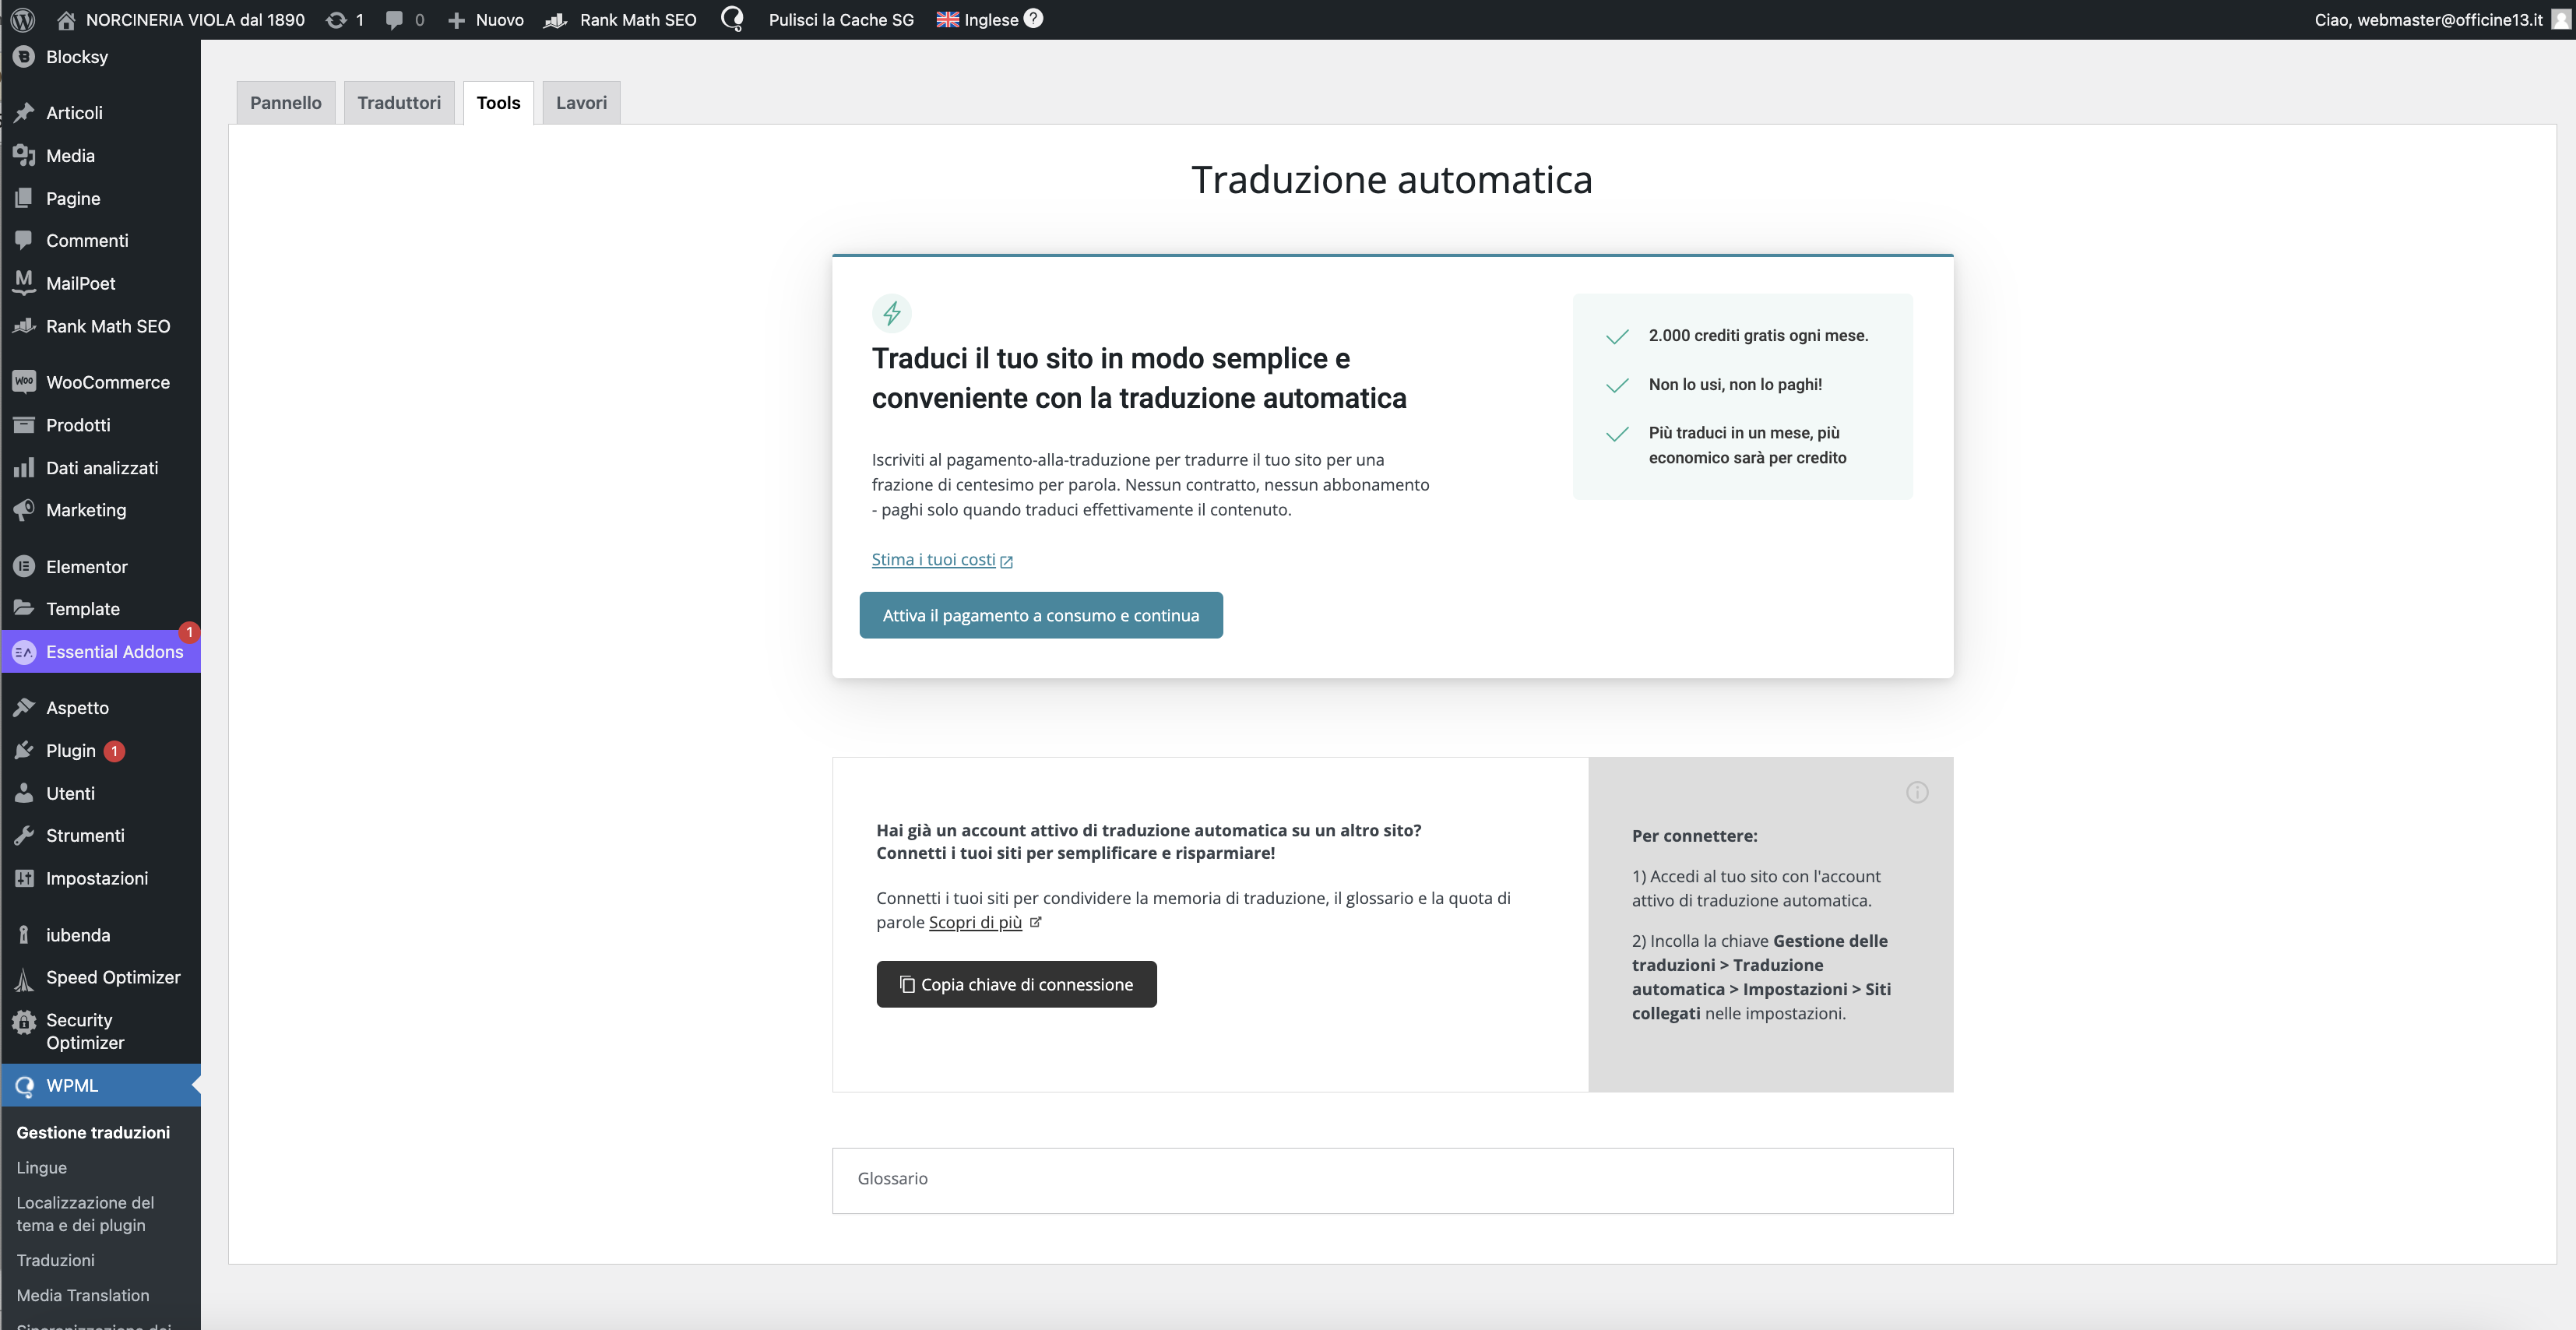Click the WordPress logo in admin bar
Image resolution: width=2576 pixels, height=1330 pixels.
(x=22, y=20)
